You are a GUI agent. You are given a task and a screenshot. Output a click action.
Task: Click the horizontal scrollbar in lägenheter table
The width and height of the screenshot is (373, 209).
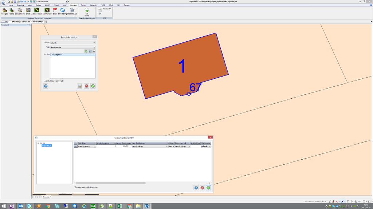click(111, 183)
